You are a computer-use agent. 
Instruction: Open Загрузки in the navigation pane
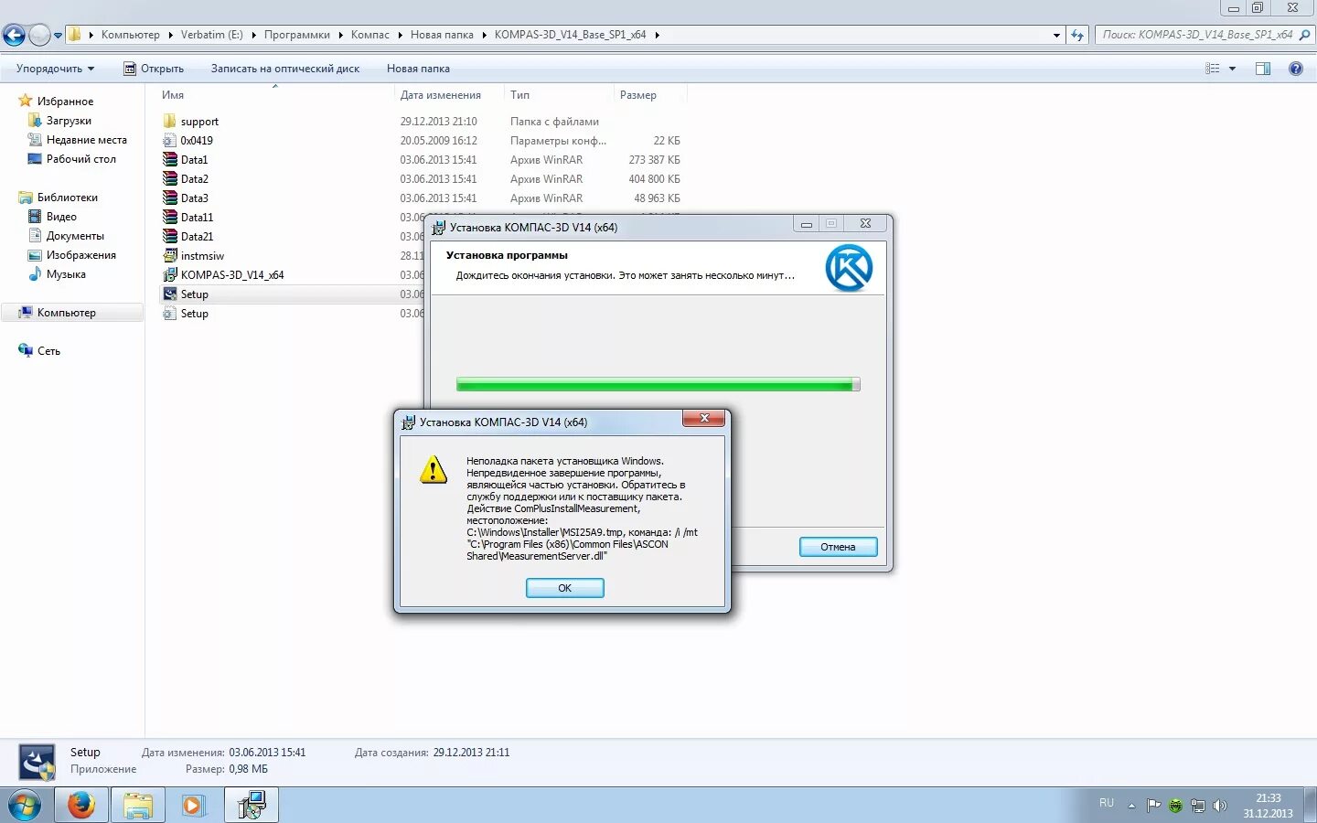(x=69, y=121)
